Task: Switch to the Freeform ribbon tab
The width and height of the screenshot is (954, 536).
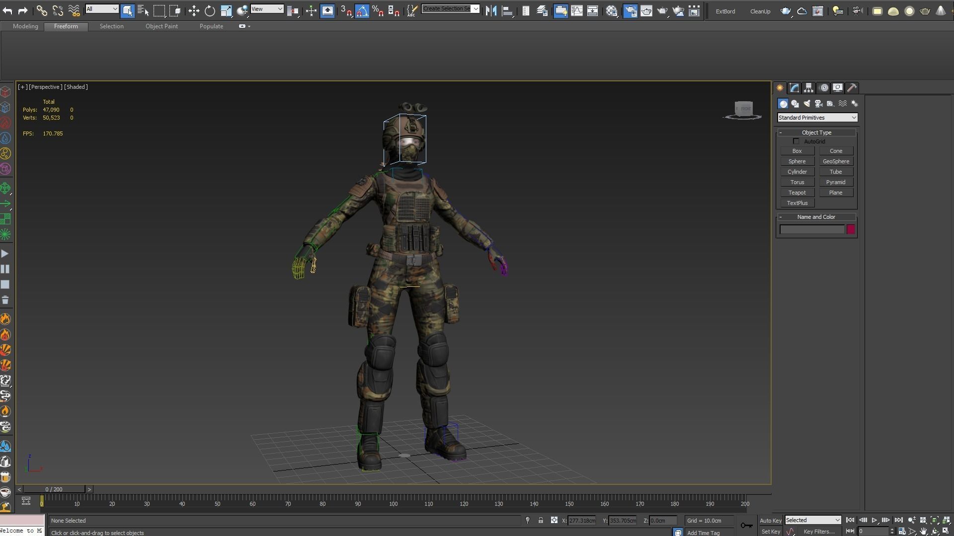Action: click(x=66, y=26)
